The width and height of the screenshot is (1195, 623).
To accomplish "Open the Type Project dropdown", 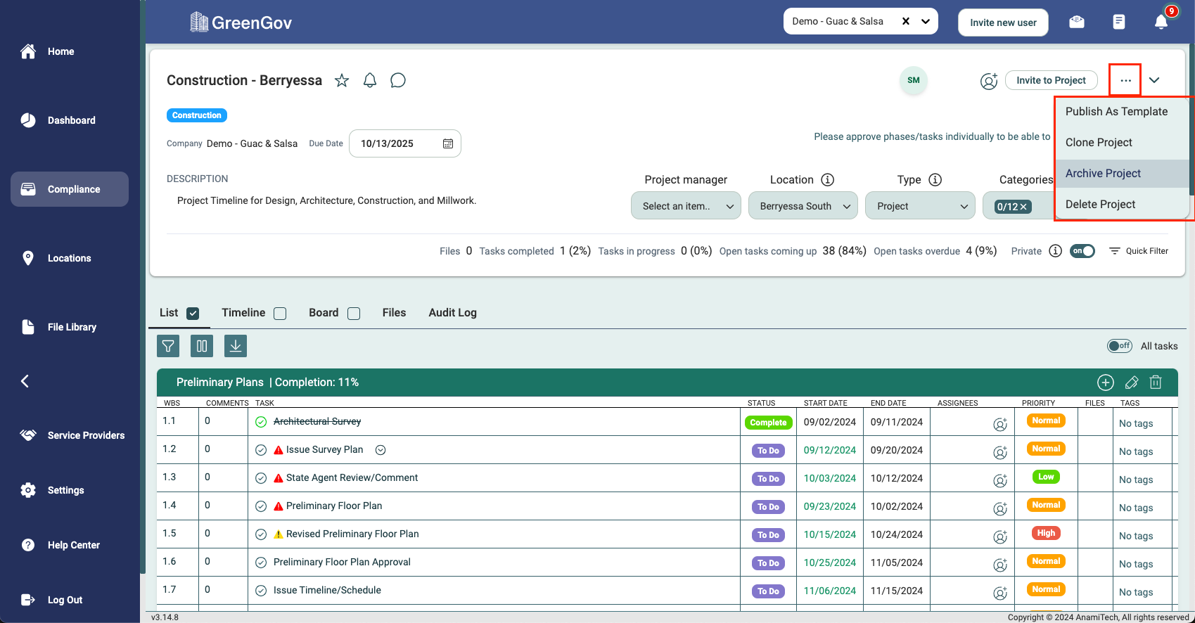I will click(920, 206).
